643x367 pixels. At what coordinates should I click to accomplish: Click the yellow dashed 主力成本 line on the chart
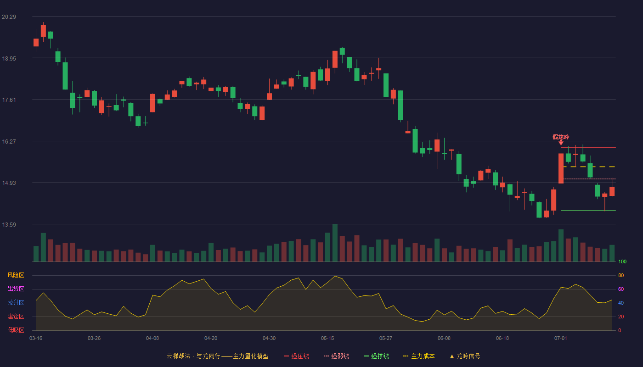tap(589, 167)
